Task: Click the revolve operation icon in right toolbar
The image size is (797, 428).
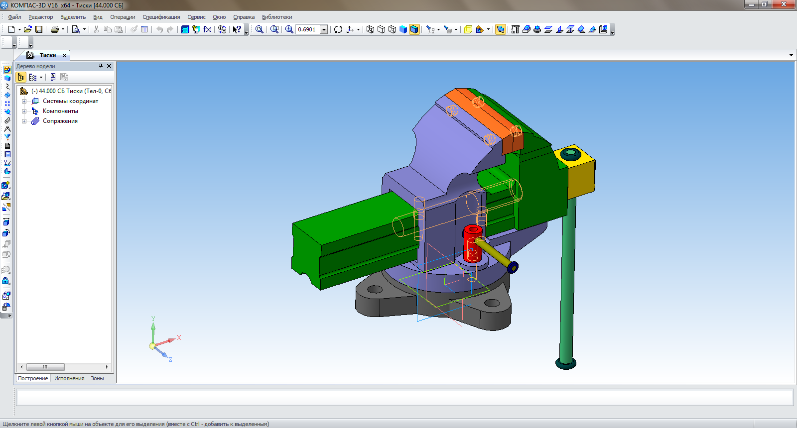Action: click(x=537, y=29)
